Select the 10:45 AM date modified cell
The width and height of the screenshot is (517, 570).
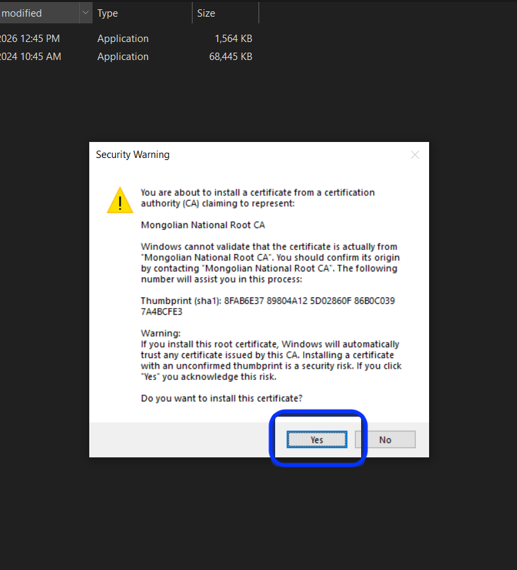(x=31, y=57)
